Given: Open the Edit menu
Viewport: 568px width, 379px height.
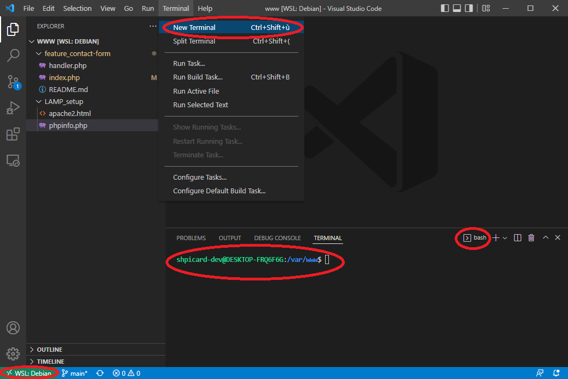Looking at the screenshot, I should click(x=48, y=8).
